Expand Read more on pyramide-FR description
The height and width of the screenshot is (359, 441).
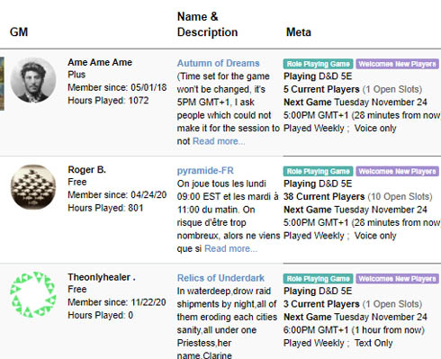(230, 248)
